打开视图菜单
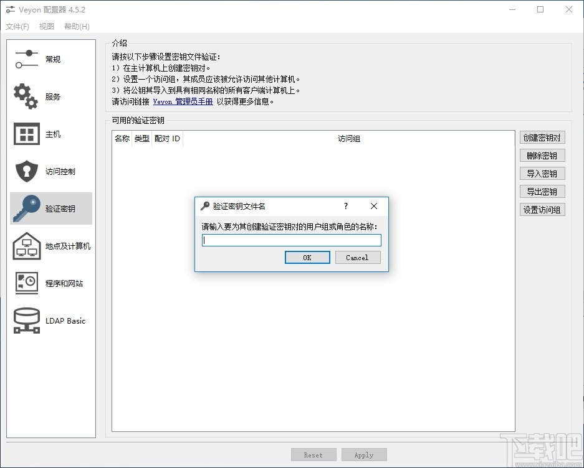The height and width of the screenshot is (468, 584). tap(46, 26)
